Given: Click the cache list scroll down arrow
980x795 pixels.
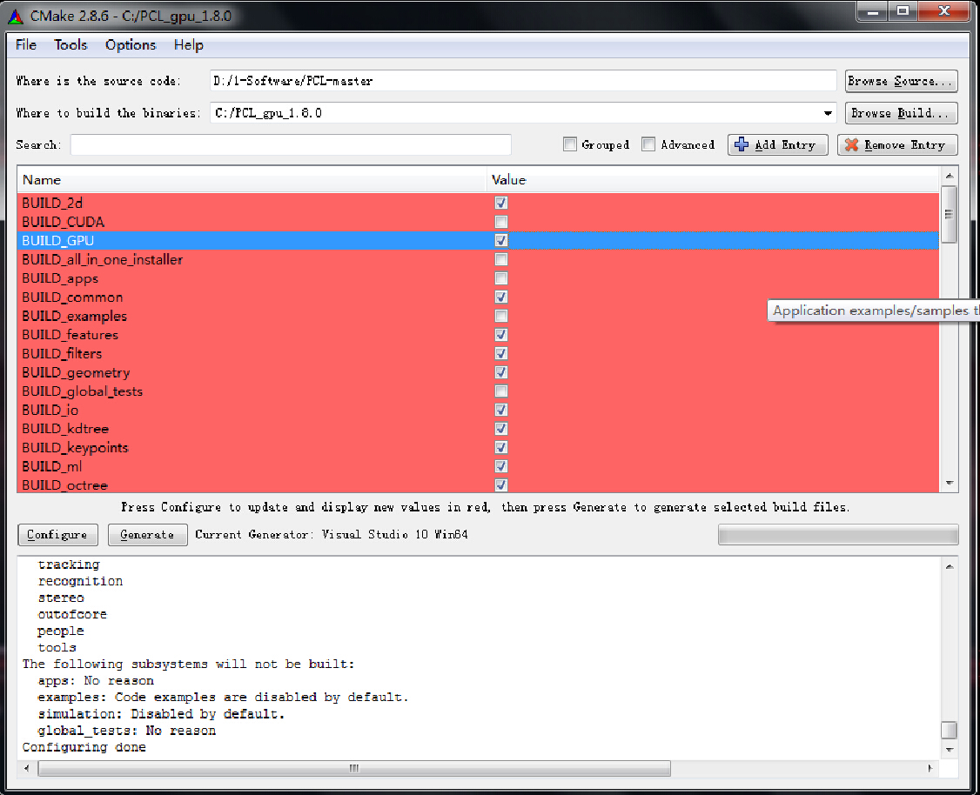Looking at the screenshot, I should (949, 484).
